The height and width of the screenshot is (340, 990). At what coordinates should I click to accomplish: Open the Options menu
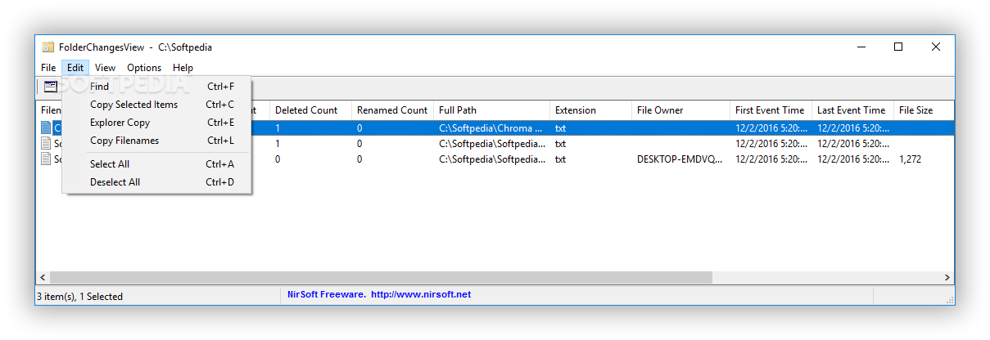pyautogui.click(x=144, y=68)
